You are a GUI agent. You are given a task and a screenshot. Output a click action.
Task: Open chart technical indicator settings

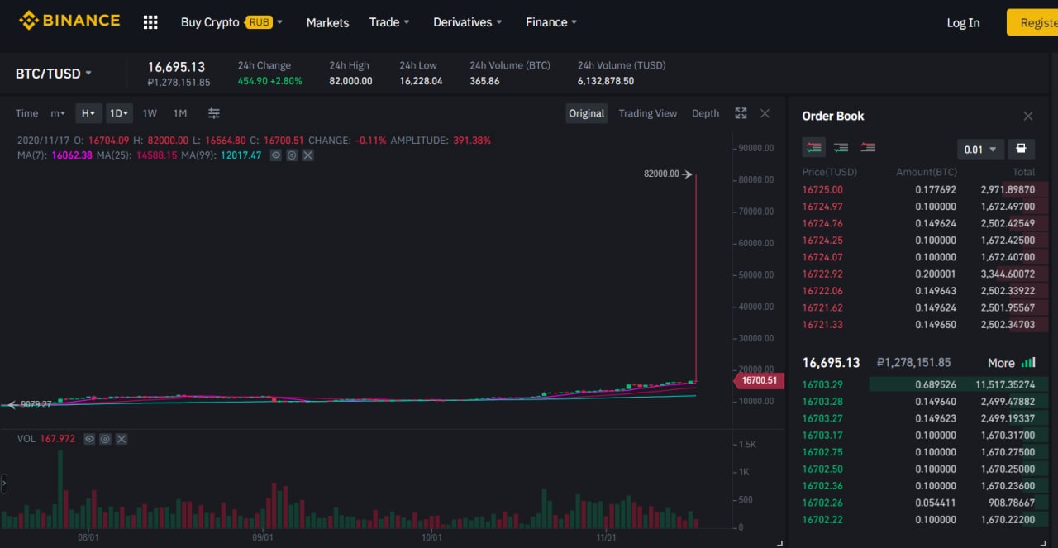[x=214, y=113]
